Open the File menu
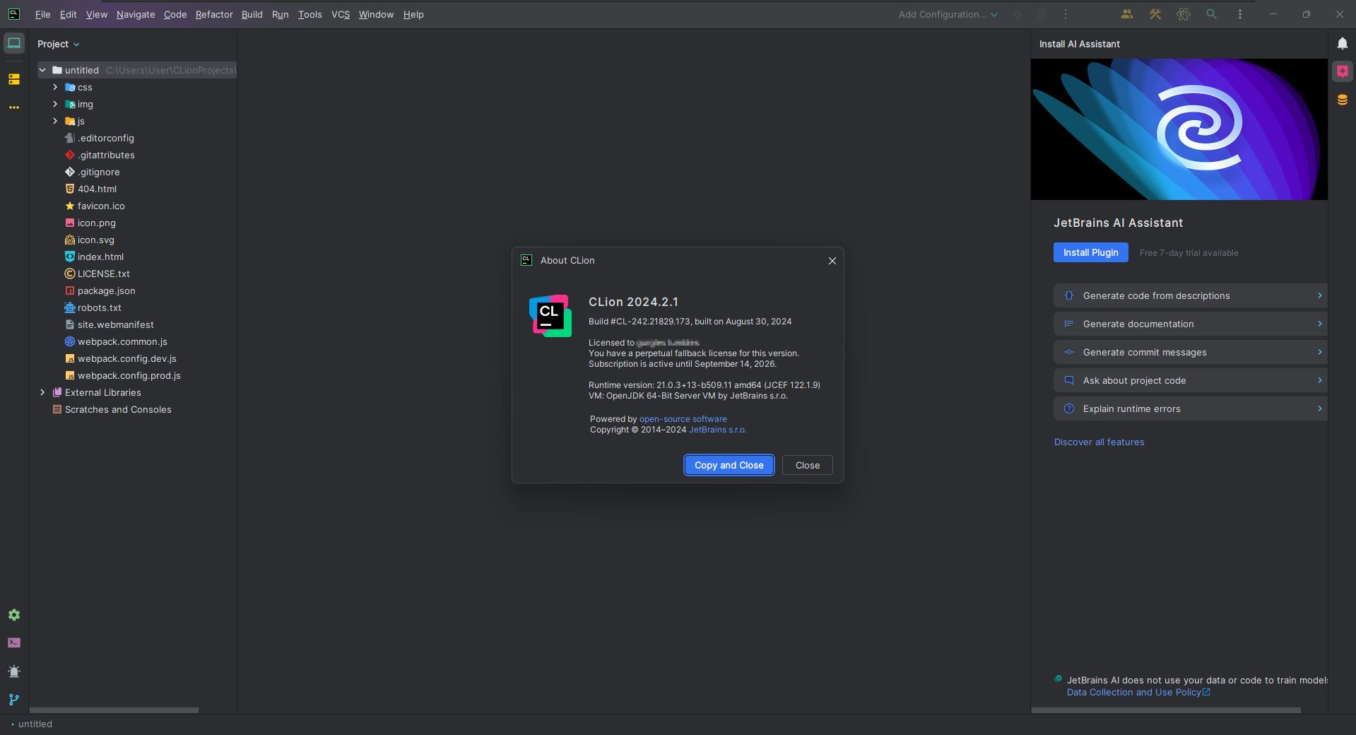This screenshot has width=1356, height=735. click(x=42, y=14)
